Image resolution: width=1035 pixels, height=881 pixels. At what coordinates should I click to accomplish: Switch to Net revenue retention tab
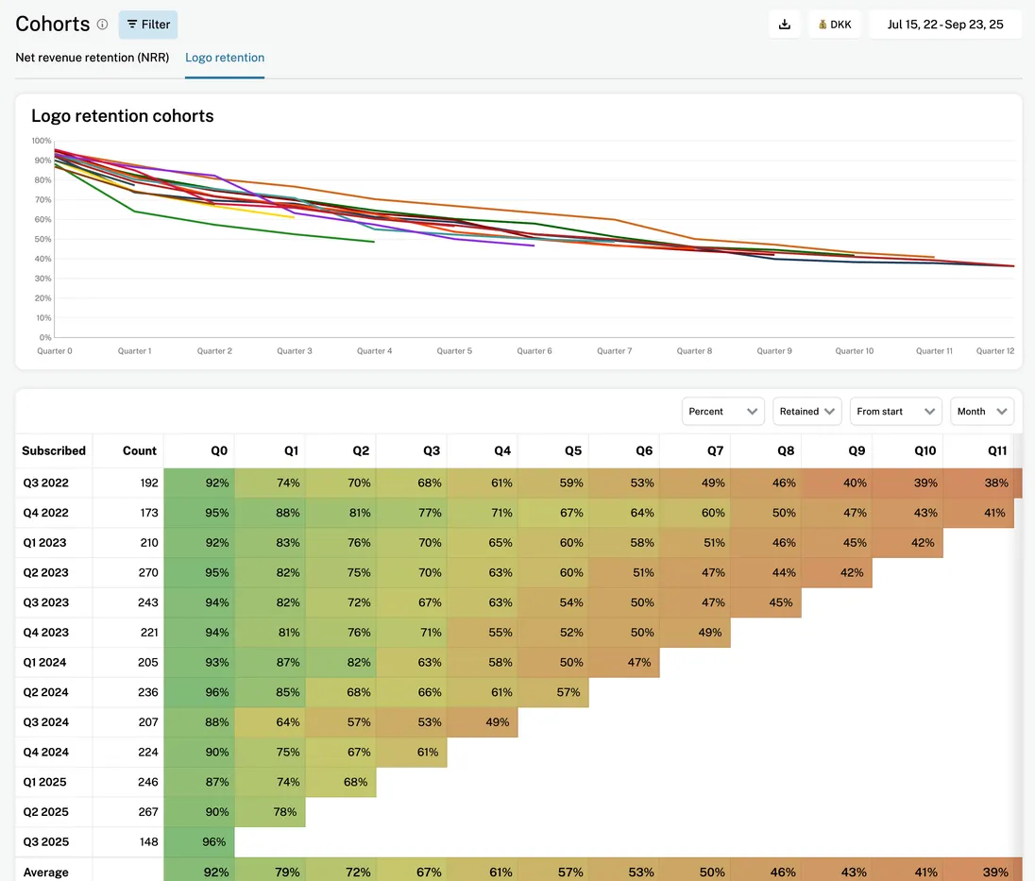click(x=93, y=58)
